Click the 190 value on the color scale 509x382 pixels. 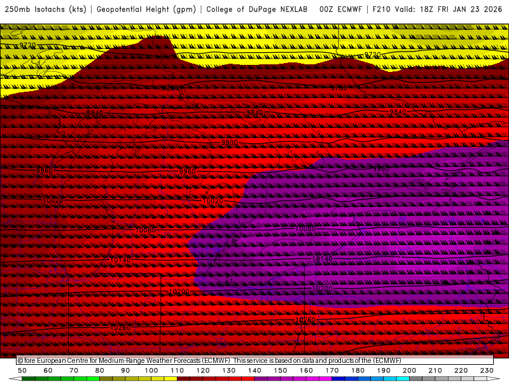(x=384, y=371)
